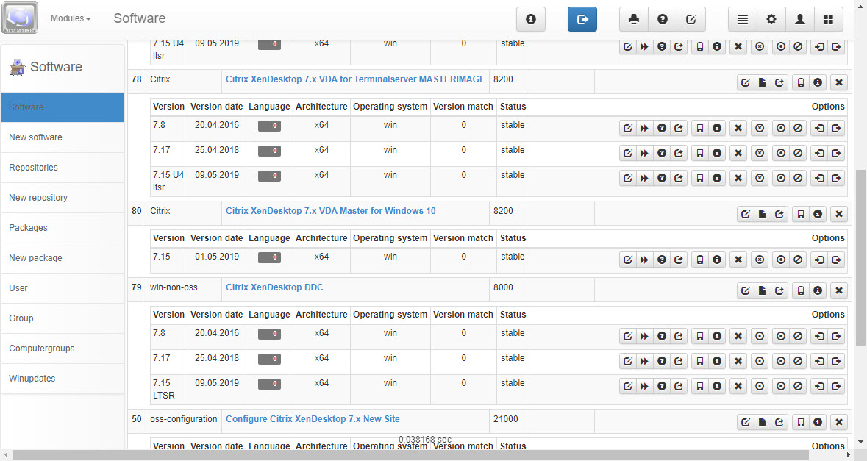Click import arrow icon for DDC version 7.15 LTSR

tap(819, 387)
